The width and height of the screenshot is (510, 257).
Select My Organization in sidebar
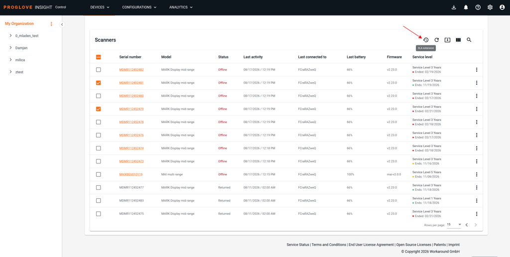click(19, 24)
